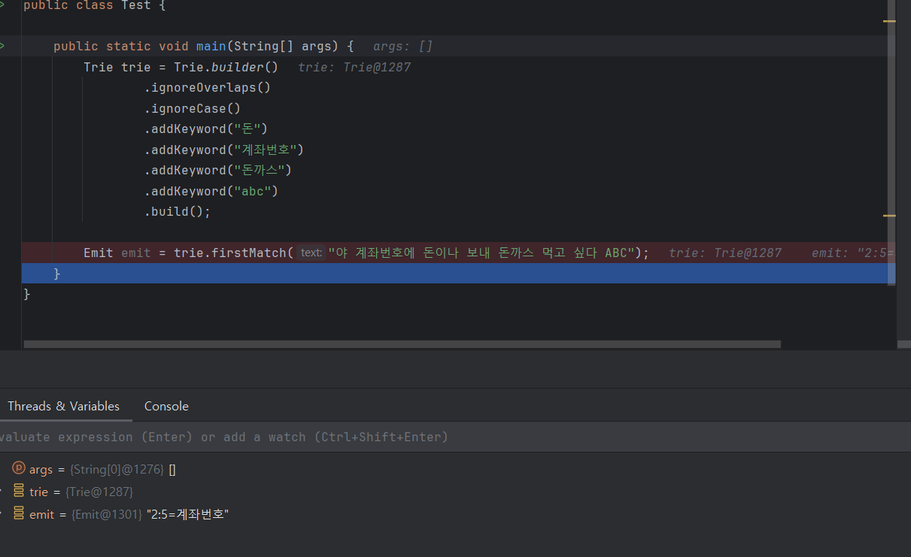Image resolution: width=911 pixels, height=557 pixels.
Task: Click the addKeyword("돈까스") line
Action: coord(218,170)
